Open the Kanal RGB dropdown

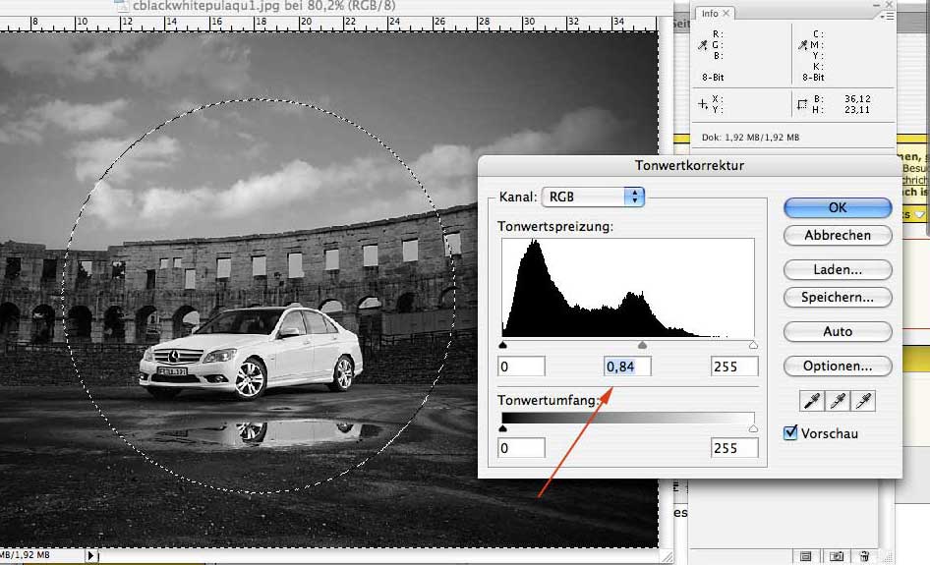tap(593, 197)
